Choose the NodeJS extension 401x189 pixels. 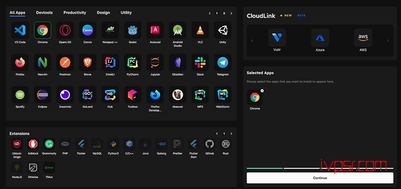tap(17, 168)
